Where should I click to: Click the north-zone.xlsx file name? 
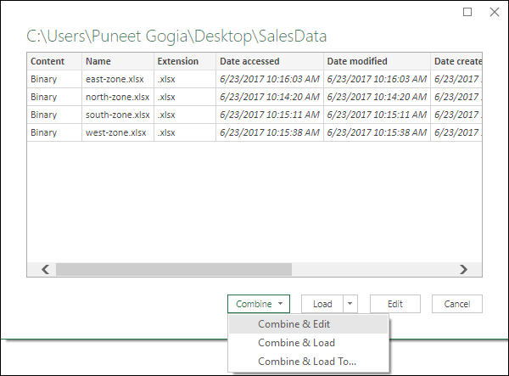[x=118, y=97]
